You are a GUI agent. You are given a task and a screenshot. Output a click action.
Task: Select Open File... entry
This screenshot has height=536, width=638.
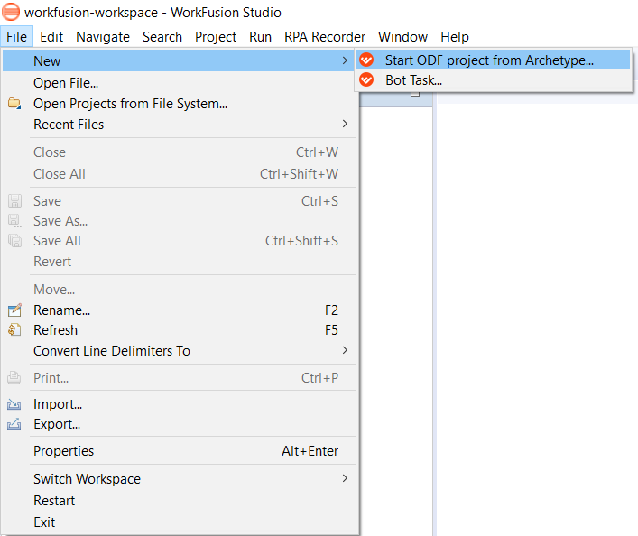(179, 83)
